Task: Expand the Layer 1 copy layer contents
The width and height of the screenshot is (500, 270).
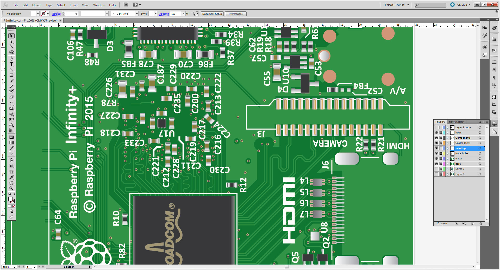Action: coord(448,127)
